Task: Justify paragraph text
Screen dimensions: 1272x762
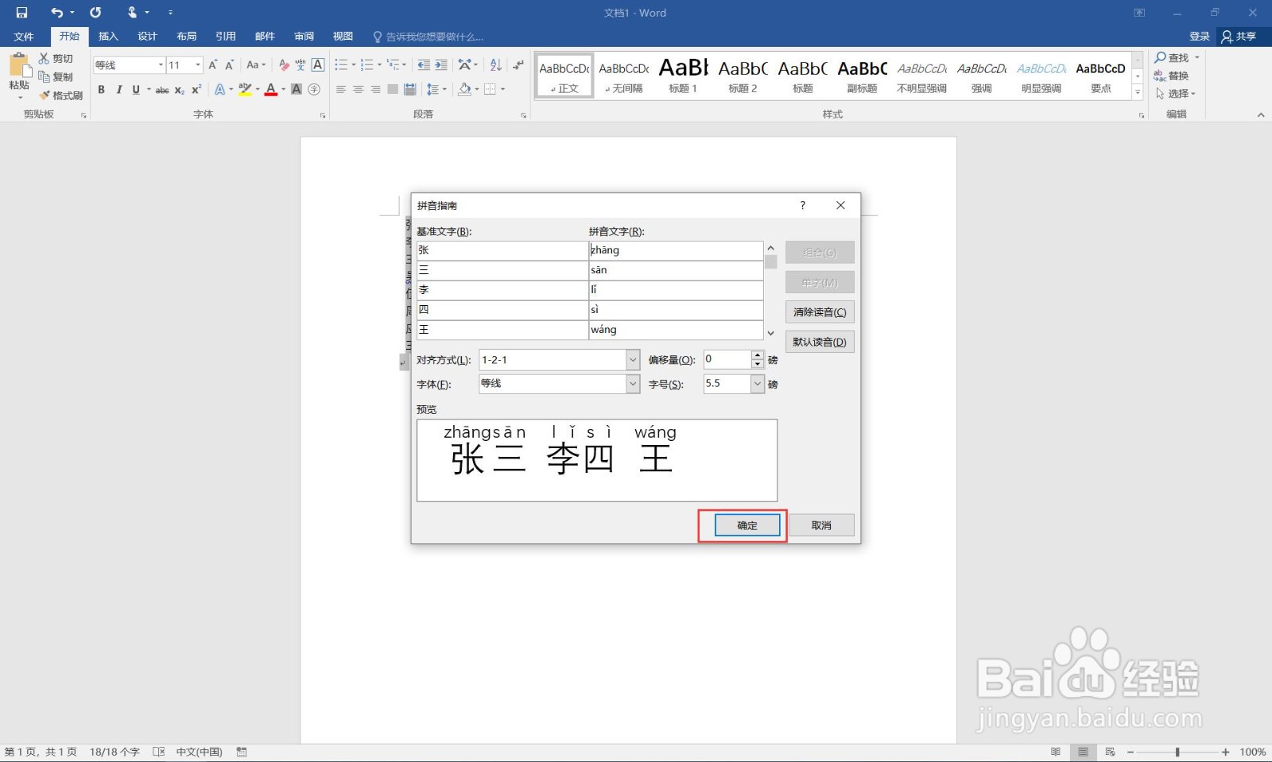Action: point(393,90)
